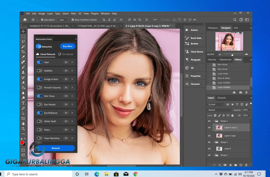Image resolution: width=270 pixels, height=177 pixels.
Task: Select the Dodge tool
Action: coord(23,98)
